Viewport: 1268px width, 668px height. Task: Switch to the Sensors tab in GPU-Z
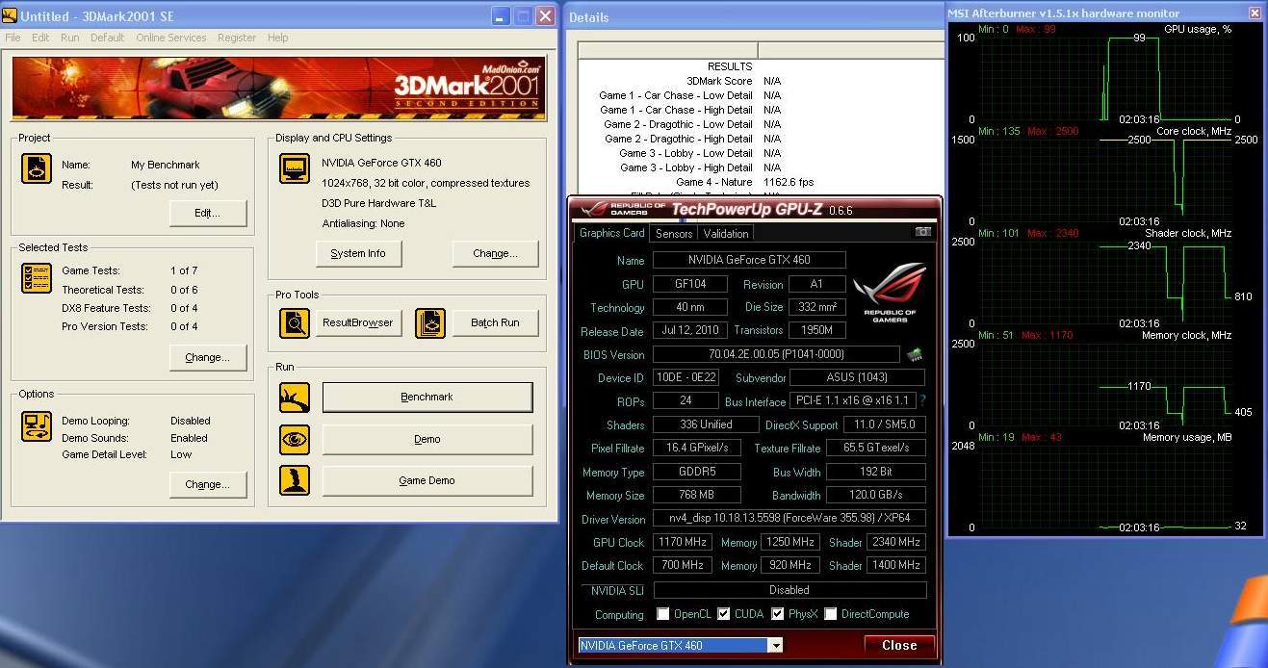click(673, 233)
